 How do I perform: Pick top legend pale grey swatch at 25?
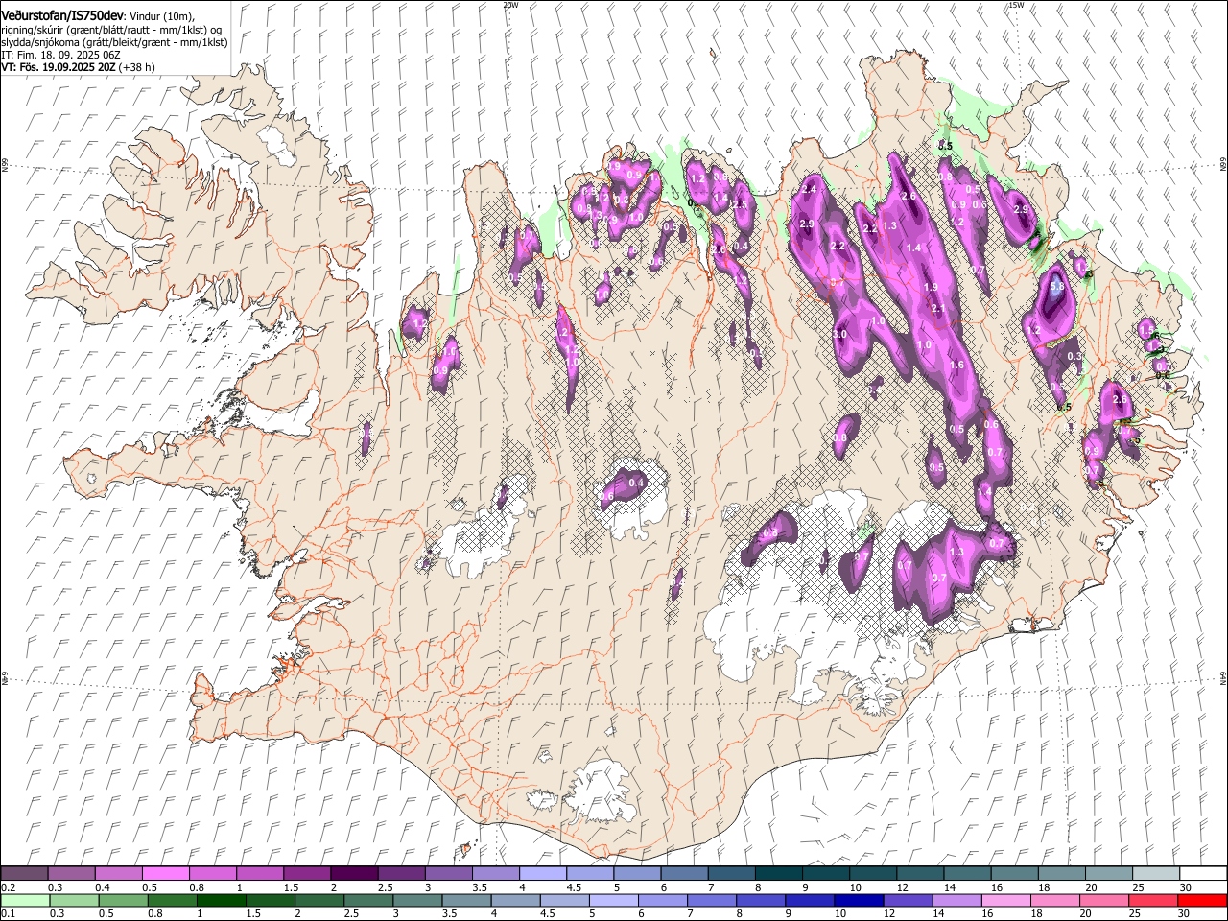[1155, 873]
